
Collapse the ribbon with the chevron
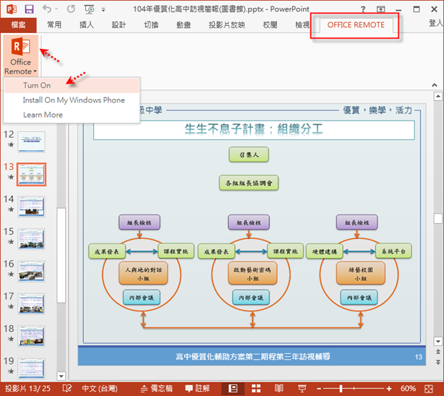coord(435,85)
